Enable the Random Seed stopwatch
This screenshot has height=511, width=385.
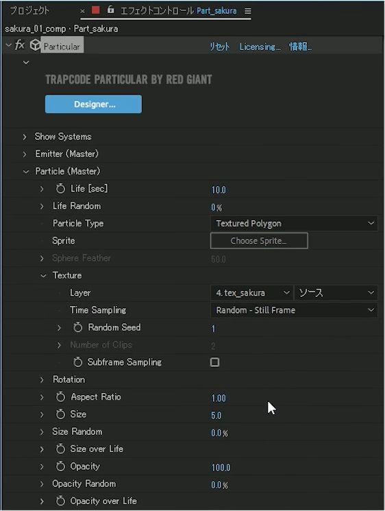tap(78, 327)
